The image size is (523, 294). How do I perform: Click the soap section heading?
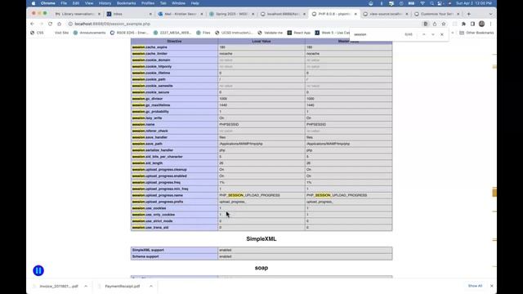point(261,268)
